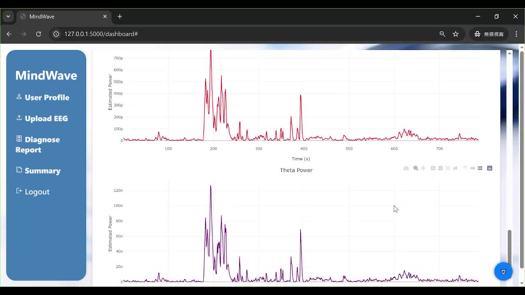Log out of MindWave
Image resolution: width=525 pixels, height=295 pixels.
pos(37,192)
